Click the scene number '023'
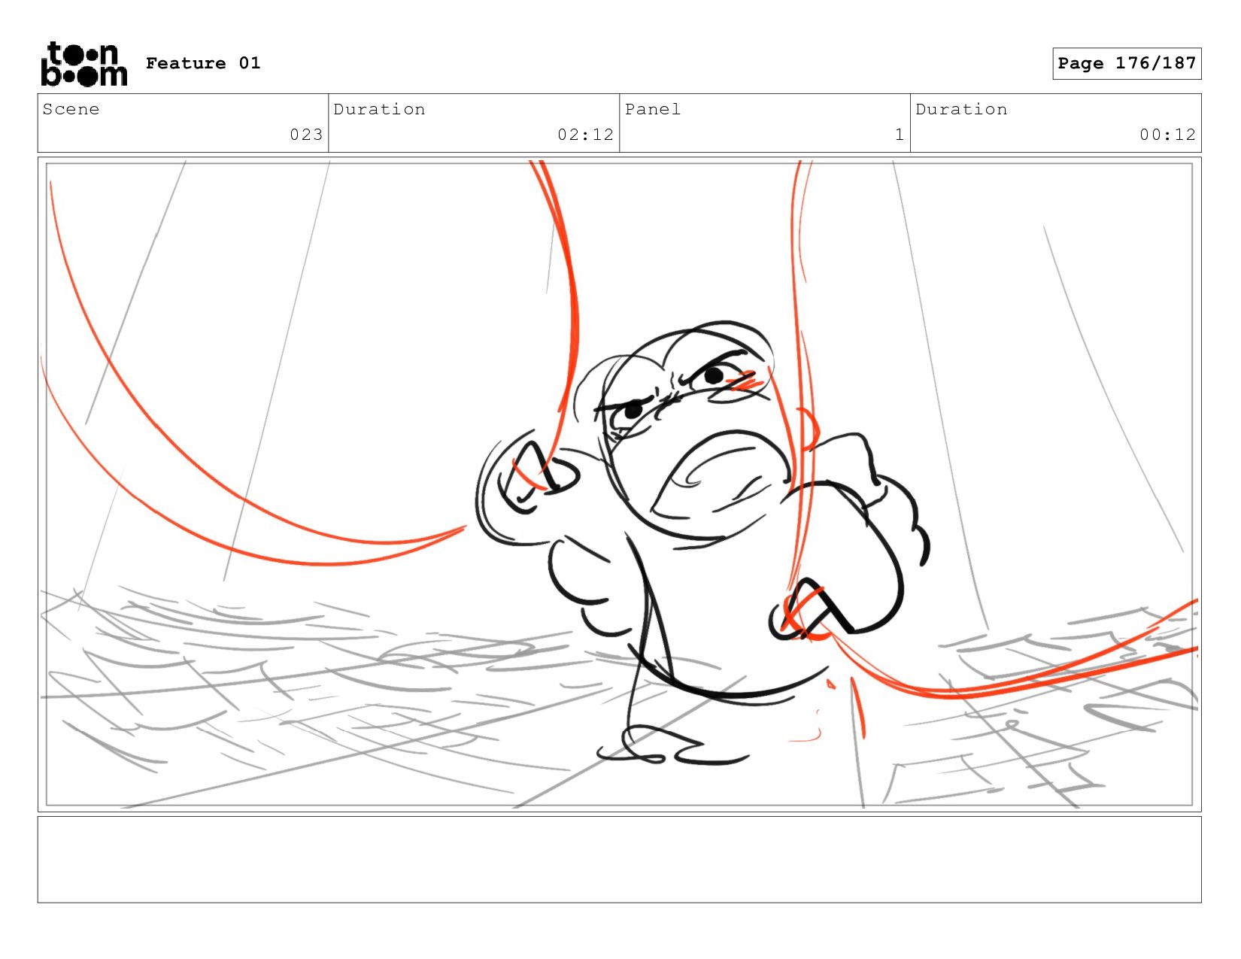Image resolution: width=1241 pixels, height=959 pixels. pyautogui.click(x=306, y=135)
